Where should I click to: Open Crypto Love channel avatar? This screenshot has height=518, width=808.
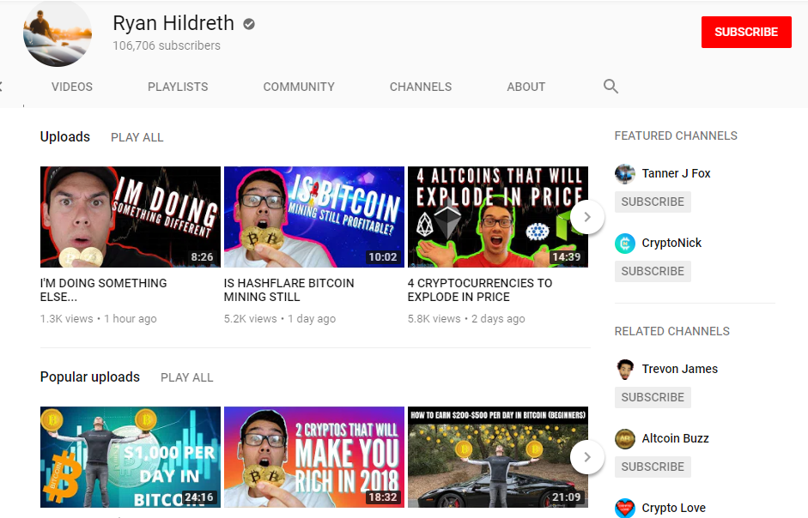[625, 509]
